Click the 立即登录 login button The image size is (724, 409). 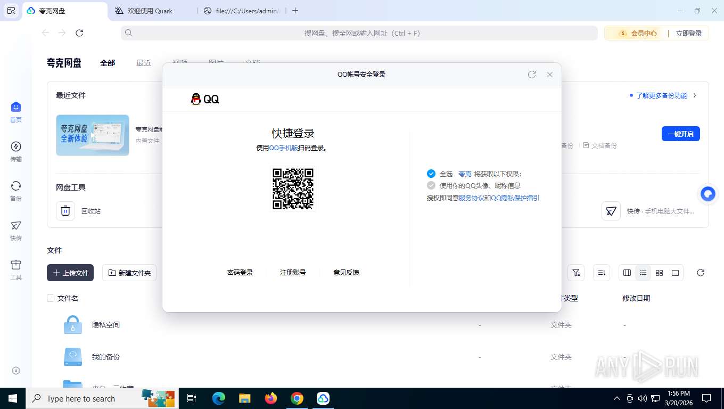pos(689,33)
